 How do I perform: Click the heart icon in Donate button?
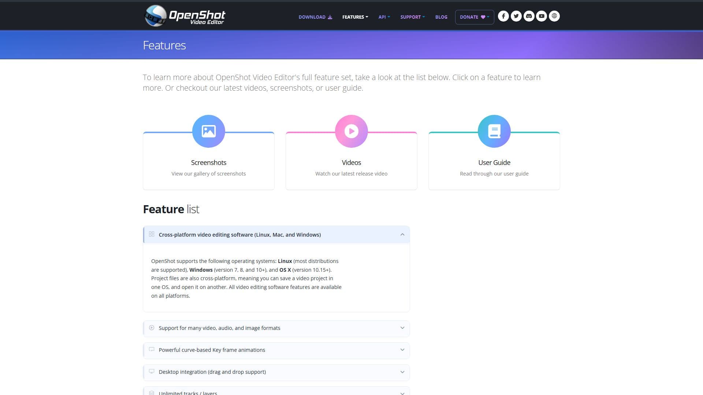point(483,17)
